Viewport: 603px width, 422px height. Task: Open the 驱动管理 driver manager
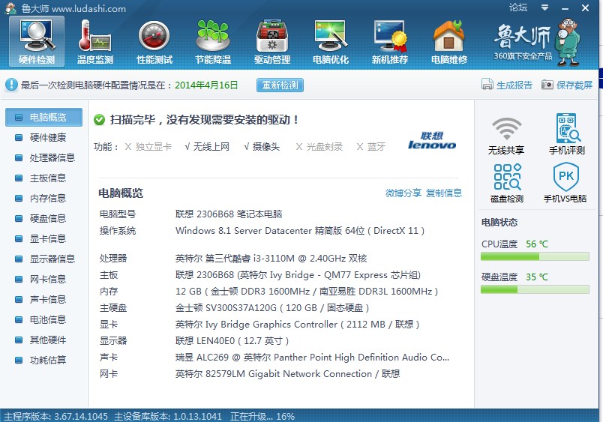pos(272,41)
